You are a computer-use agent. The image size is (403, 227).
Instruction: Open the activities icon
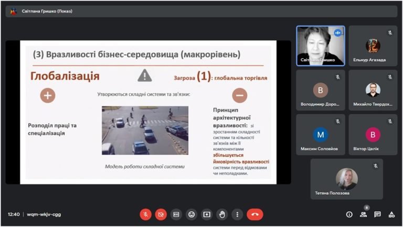[391, 214]
